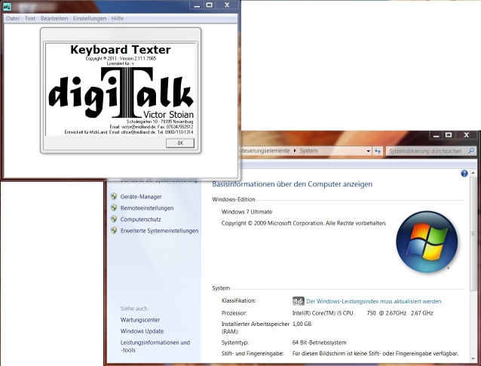This screenshot has height=366, width=481.
Task: Click the scrollbar up arrow in System window
Action: pos(473,173)
